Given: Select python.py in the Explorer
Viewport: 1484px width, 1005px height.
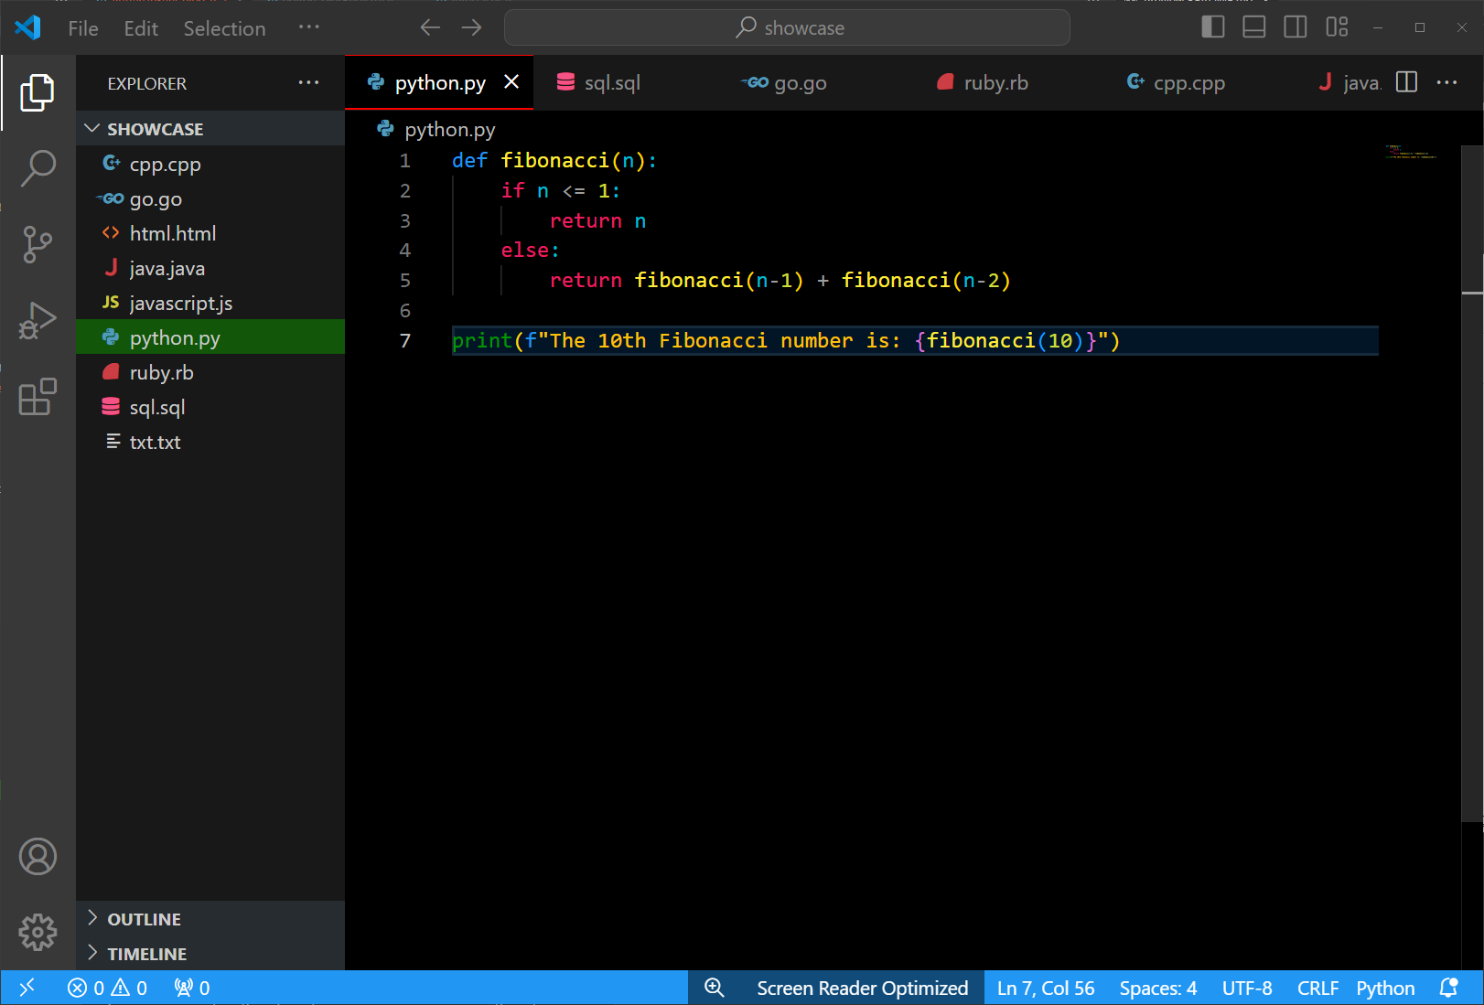Looking at the screenshot, I should pos(210,338).
